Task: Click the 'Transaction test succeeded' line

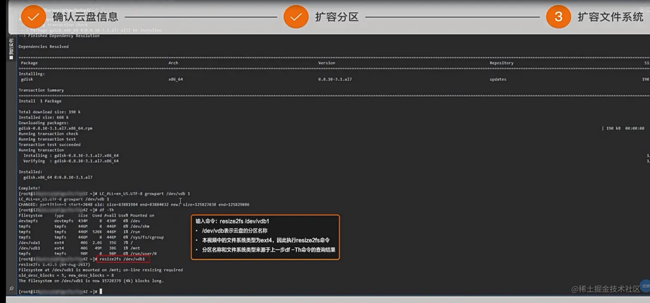Action: (x=49, y=144)
